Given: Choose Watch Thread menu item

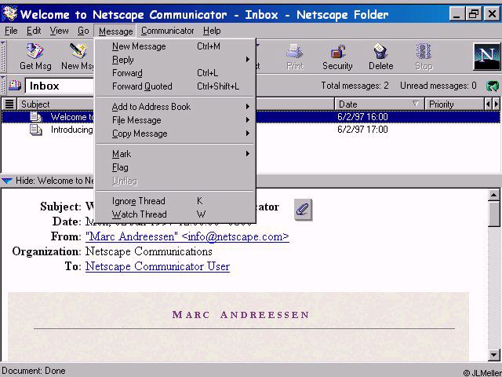Looking at the screenshot, I should coord(176,214).
